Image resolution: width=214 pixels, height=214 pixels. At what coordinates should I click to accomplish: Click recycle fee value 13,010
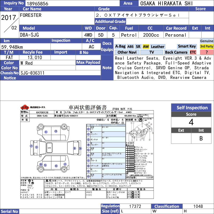[x=35, y=58]
